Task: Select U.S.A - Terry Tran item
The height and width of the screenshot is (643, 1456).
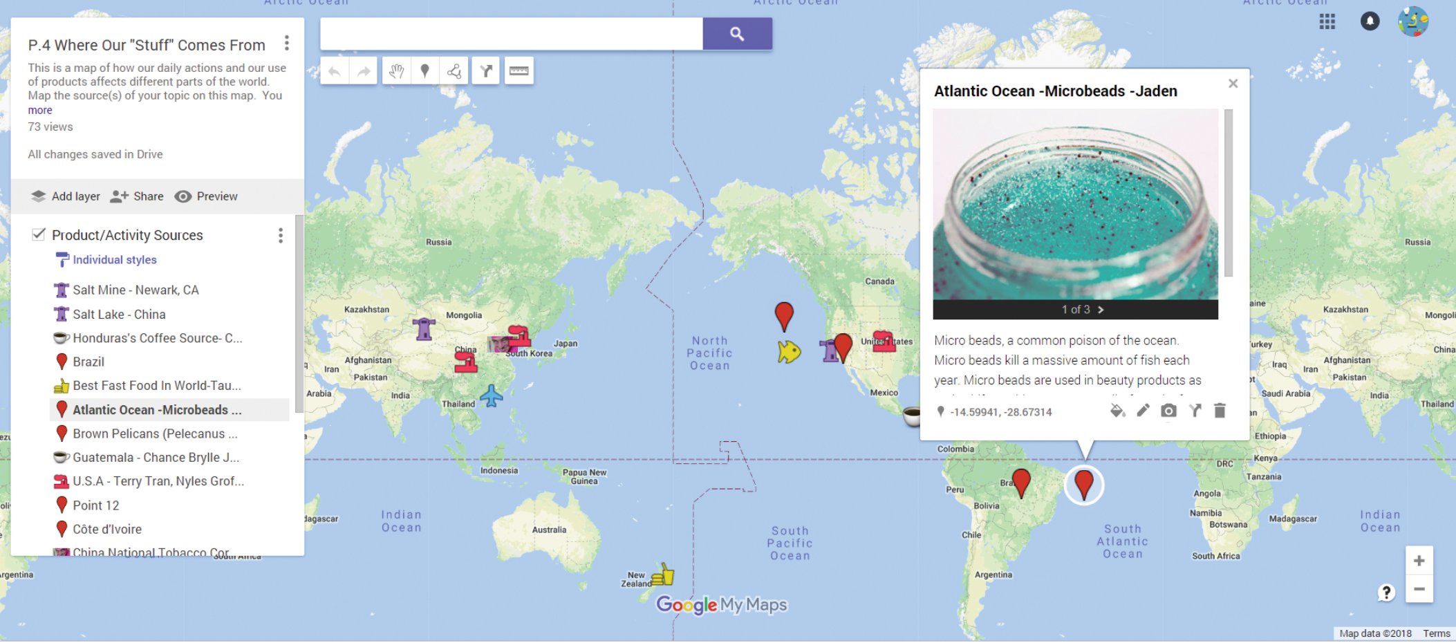Action: [169, 481]
